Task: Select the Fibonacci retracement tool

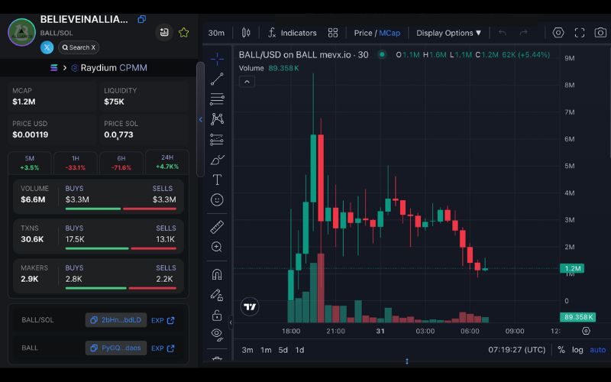Action: click(x=217, y=99)
